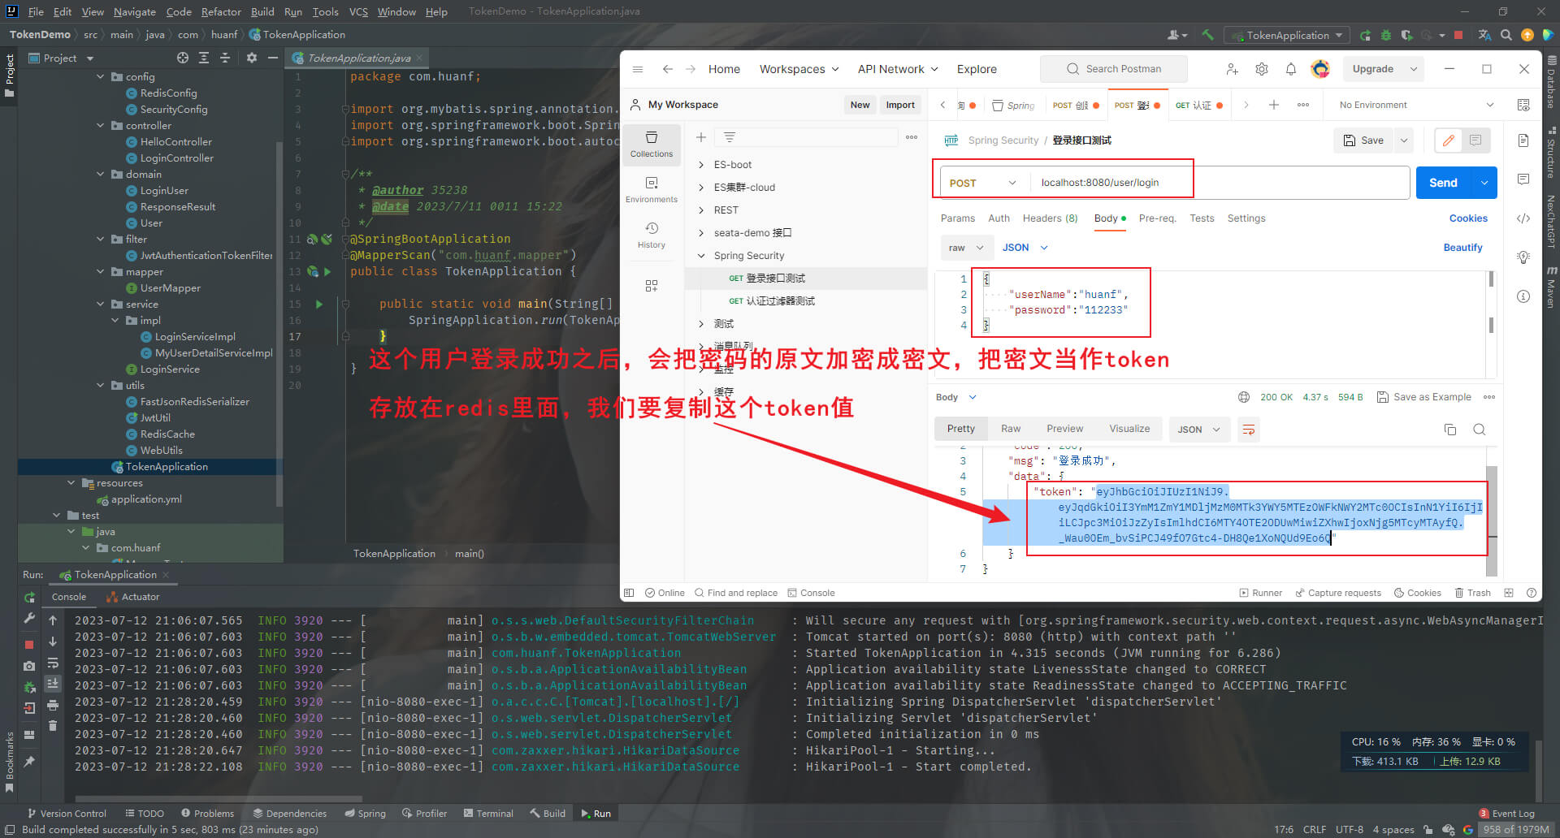1560x838 pixels.
Task: Click Save as Example
Action: pos(1423,397)
